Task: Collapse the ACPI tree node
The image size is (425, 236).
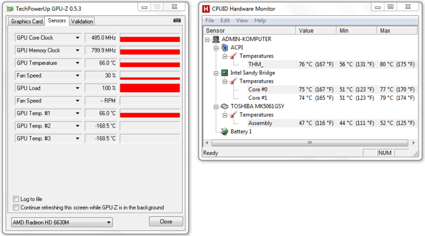Action: tap(216, 48)
